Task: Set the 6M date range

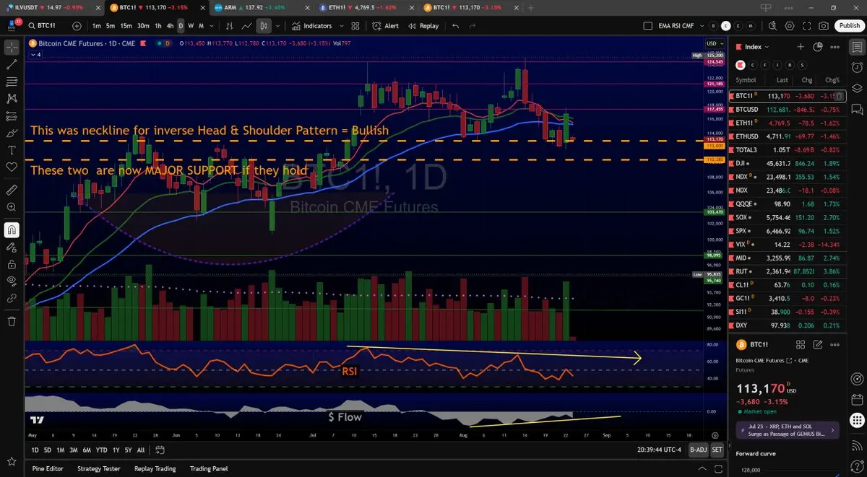Action: coord(87,450)
